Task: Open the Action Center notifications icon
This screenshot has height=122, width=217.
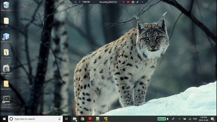Action: click(213, 119)
